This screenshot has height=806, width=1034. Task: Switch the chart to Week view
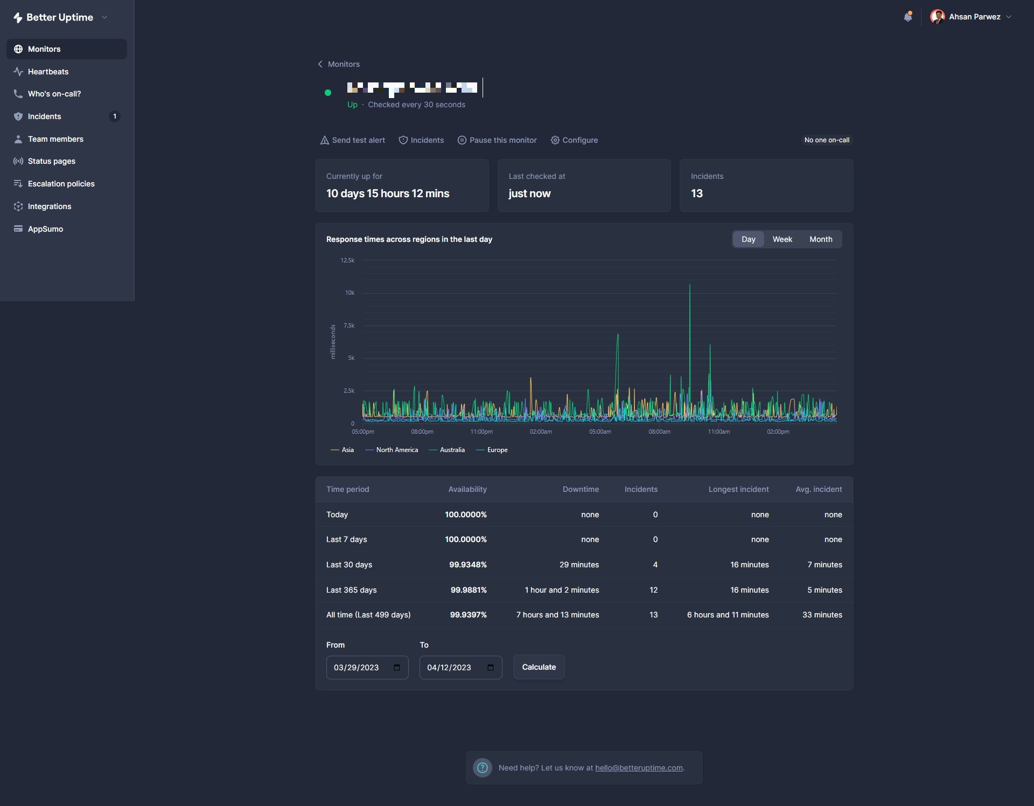783,239
